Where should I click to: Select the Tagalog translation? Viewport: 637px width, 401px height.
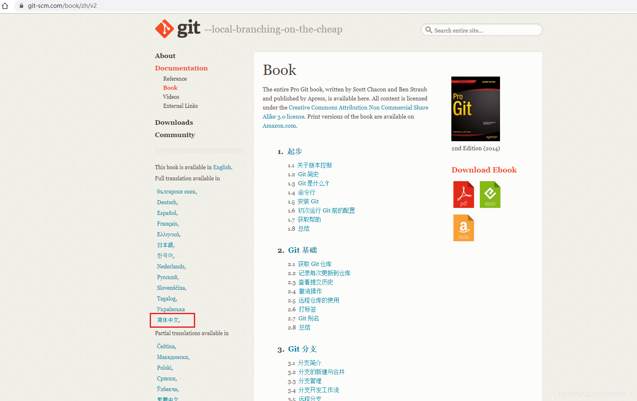click(x=166, y=298)
